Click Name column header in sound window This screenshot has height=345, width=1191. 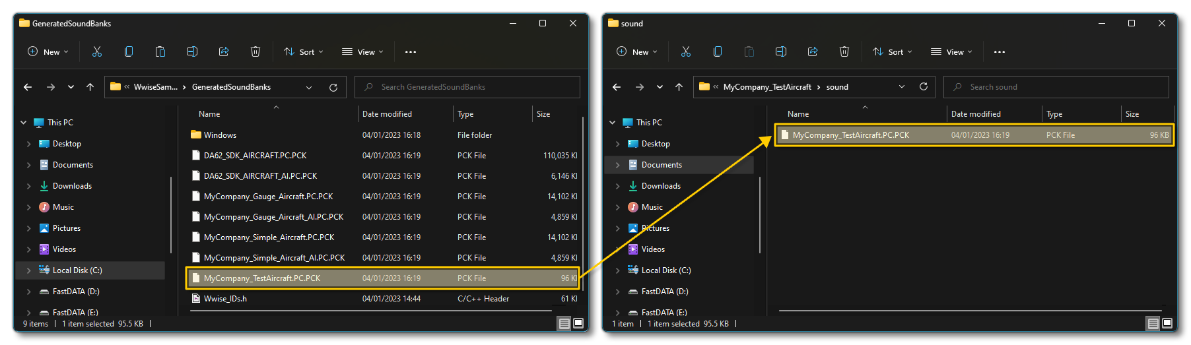click(x=798, y=114)
